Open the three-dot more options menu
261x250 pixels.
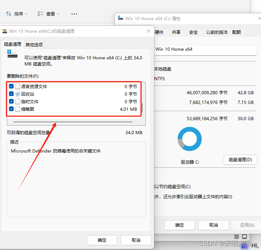(x=74, y=14)
